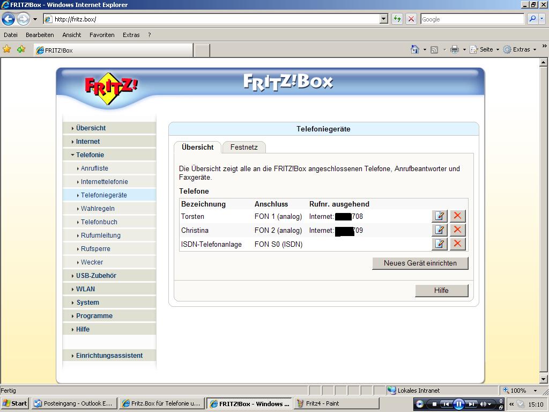The image size is (549, 412).
Task: Delete the Torsten phone entry
Action: (x=457, y=216)
